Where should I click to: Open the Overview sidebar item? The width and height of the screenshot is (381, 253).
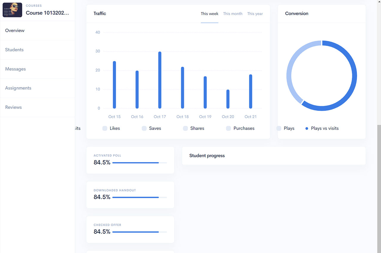[x=38, y=31]
